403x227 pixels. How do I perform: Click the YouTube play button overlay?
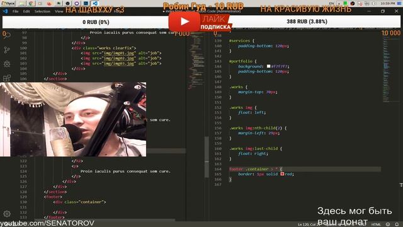[184, 21]
